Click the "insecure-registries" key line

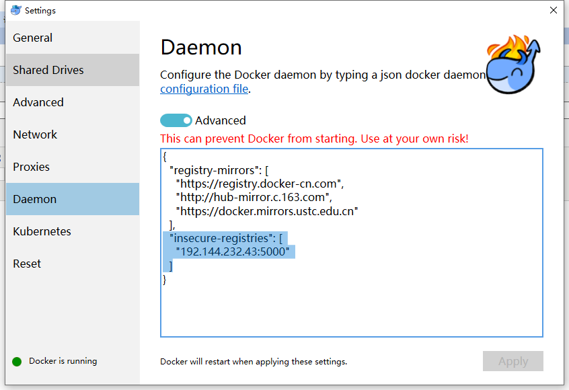point(226,238)
